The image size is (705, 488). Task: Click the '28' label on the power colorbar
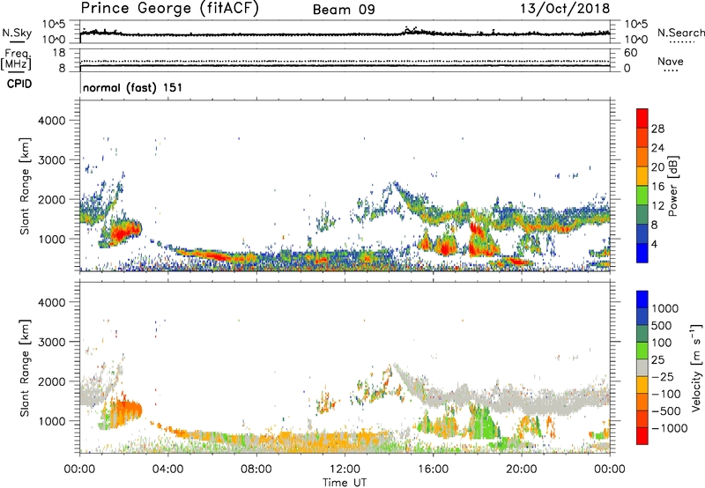tap(657, 129)
